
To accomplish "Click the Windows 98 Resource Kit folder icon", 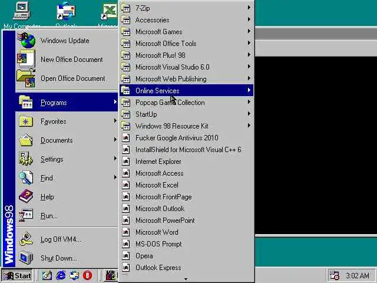I will point(125,126).
